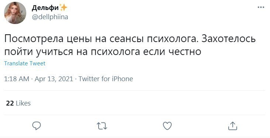Open the Twitter for iPhone source link

(x=106, y=79)
